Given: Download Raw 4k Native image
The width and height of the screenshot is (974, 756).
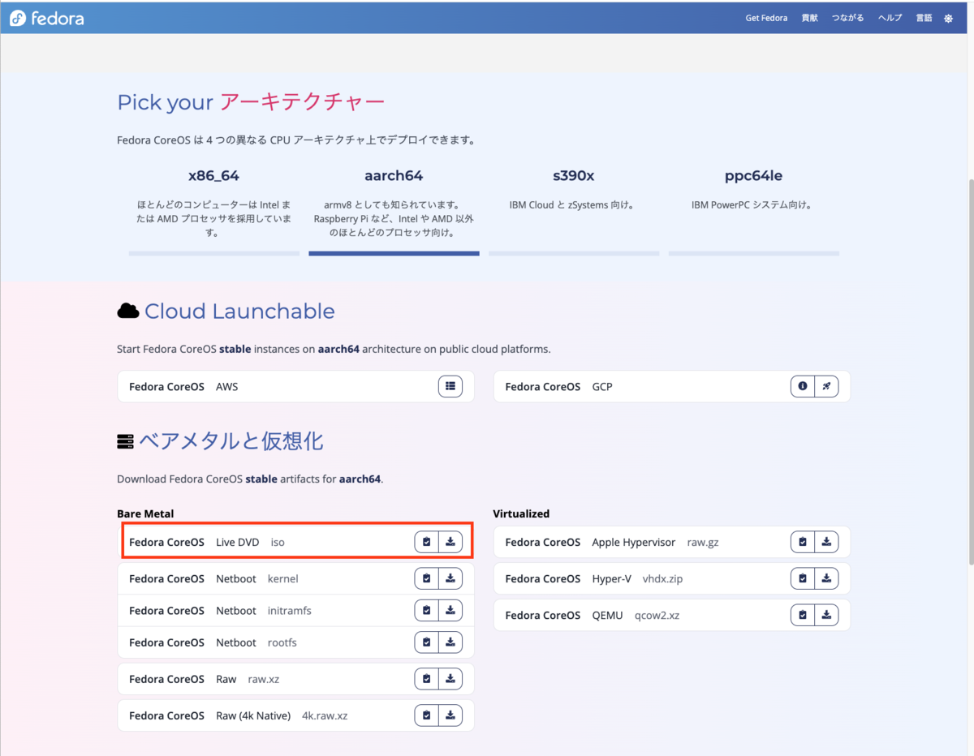Looking at the screenshot, I should pos(450,715).
